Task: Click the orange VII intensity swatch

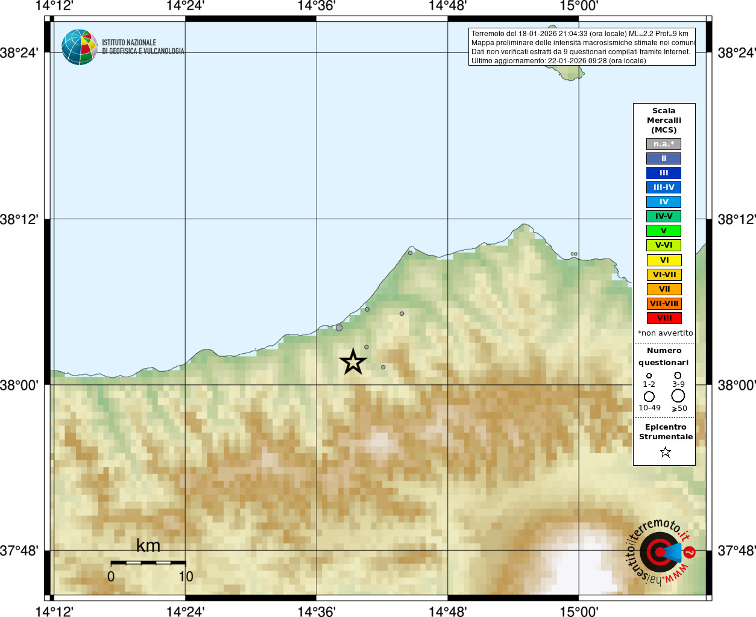Action: click(664, 289)
